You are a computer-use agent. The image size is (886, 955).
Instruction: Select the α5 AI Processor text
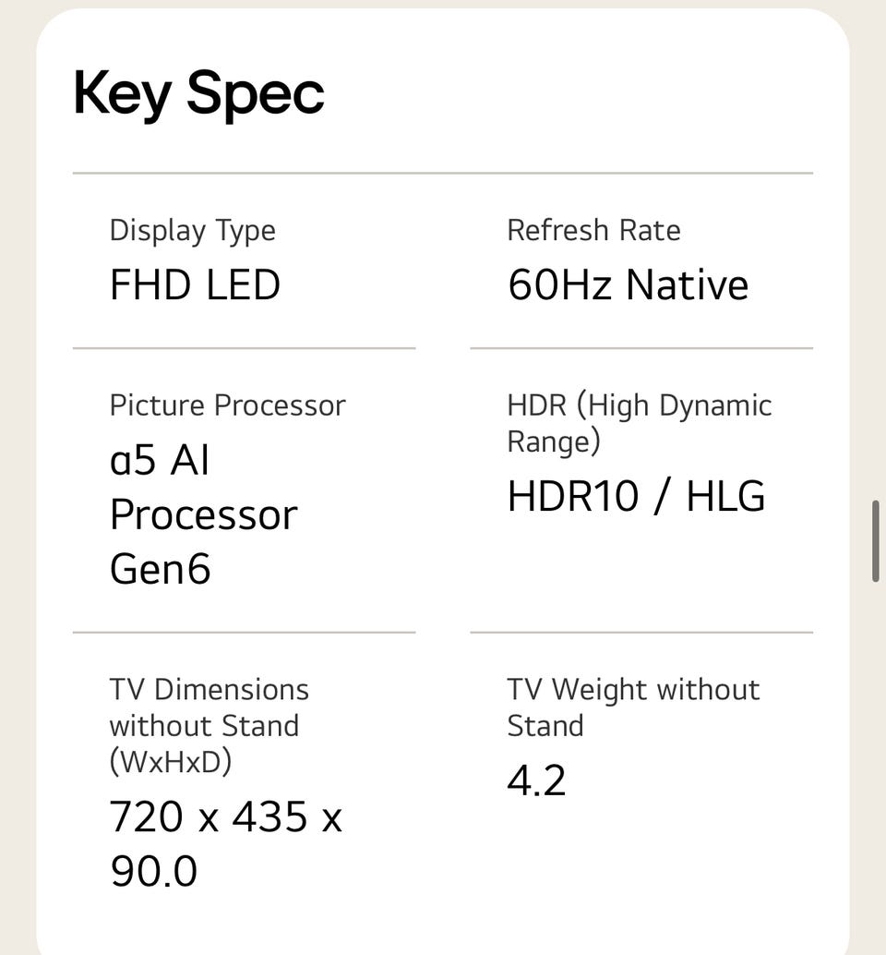pos(160,460)
